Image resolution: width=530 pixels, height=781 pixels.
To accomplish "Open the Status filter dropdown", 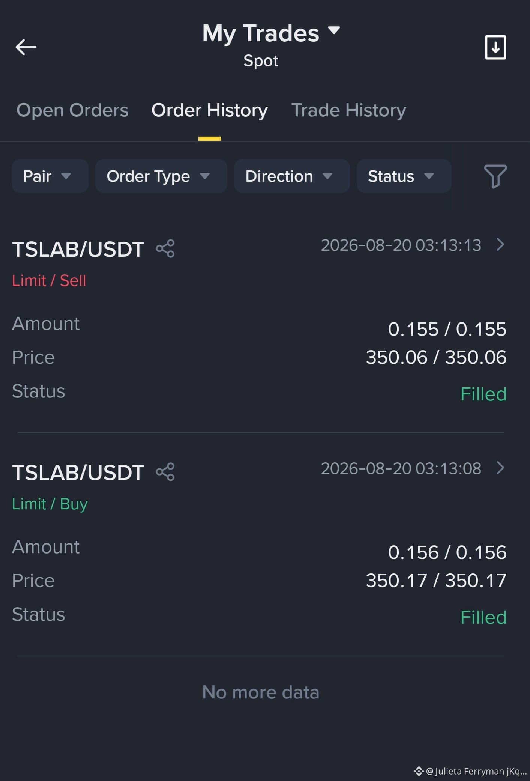I will (404, 176).
